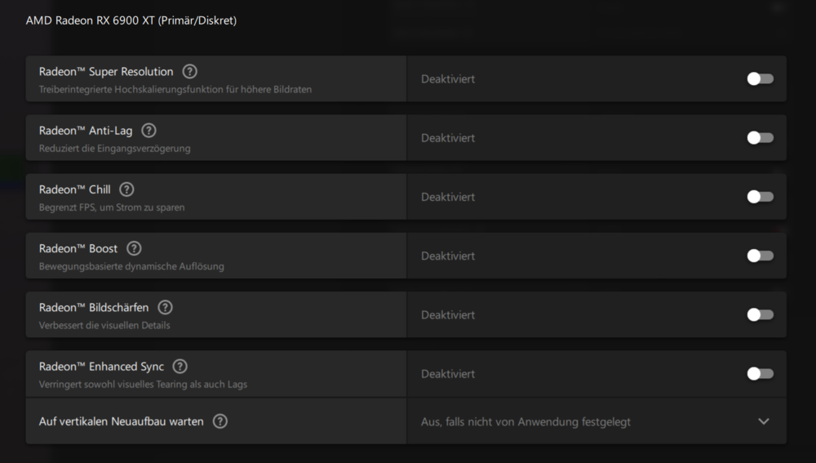
Task: Click question mark beside Radeon Chill
Action: pos(126,189)
